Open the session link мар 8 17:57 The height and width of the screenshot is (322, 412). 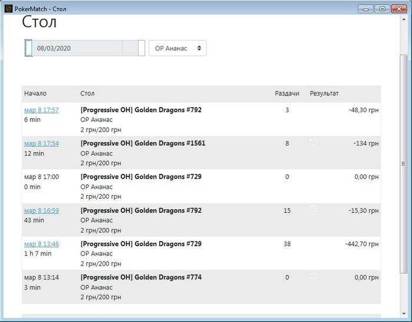pos(42,110)
